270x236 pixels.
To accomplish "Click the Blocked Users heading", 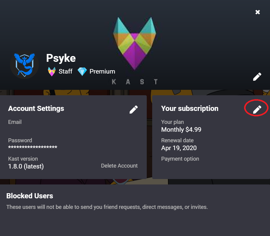I will 30,196.
